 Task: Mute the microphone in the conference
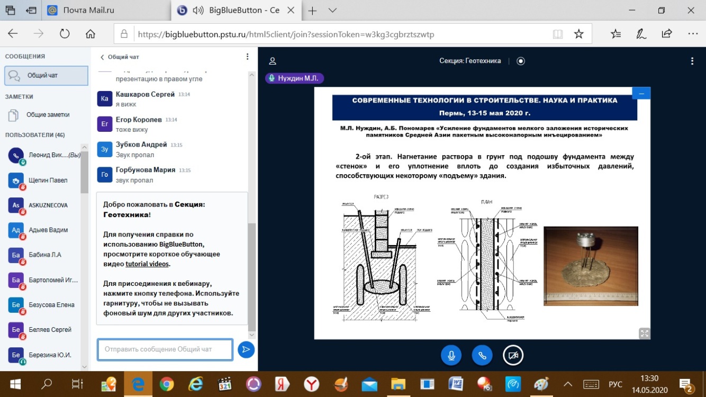[451, 356]
